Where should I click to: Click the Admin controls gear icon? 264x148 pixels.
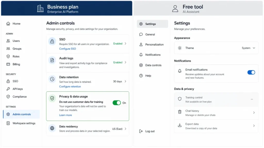point(8,114)
